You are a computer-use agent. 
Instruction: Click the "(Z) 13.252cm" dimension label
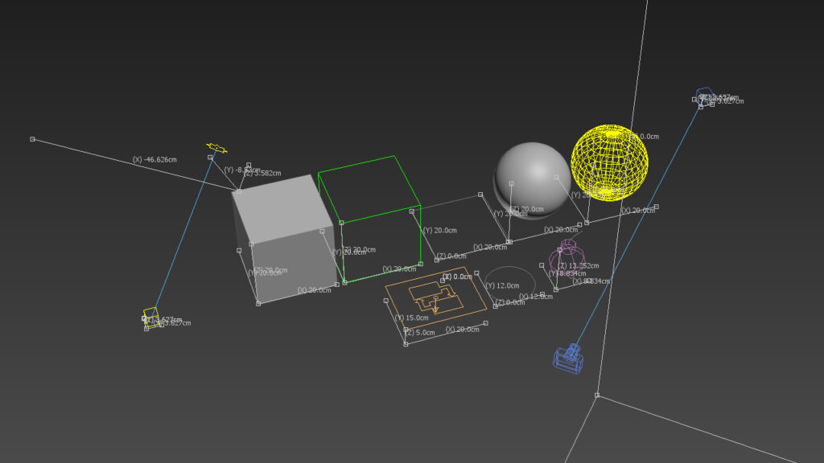[x=578, y=265]
